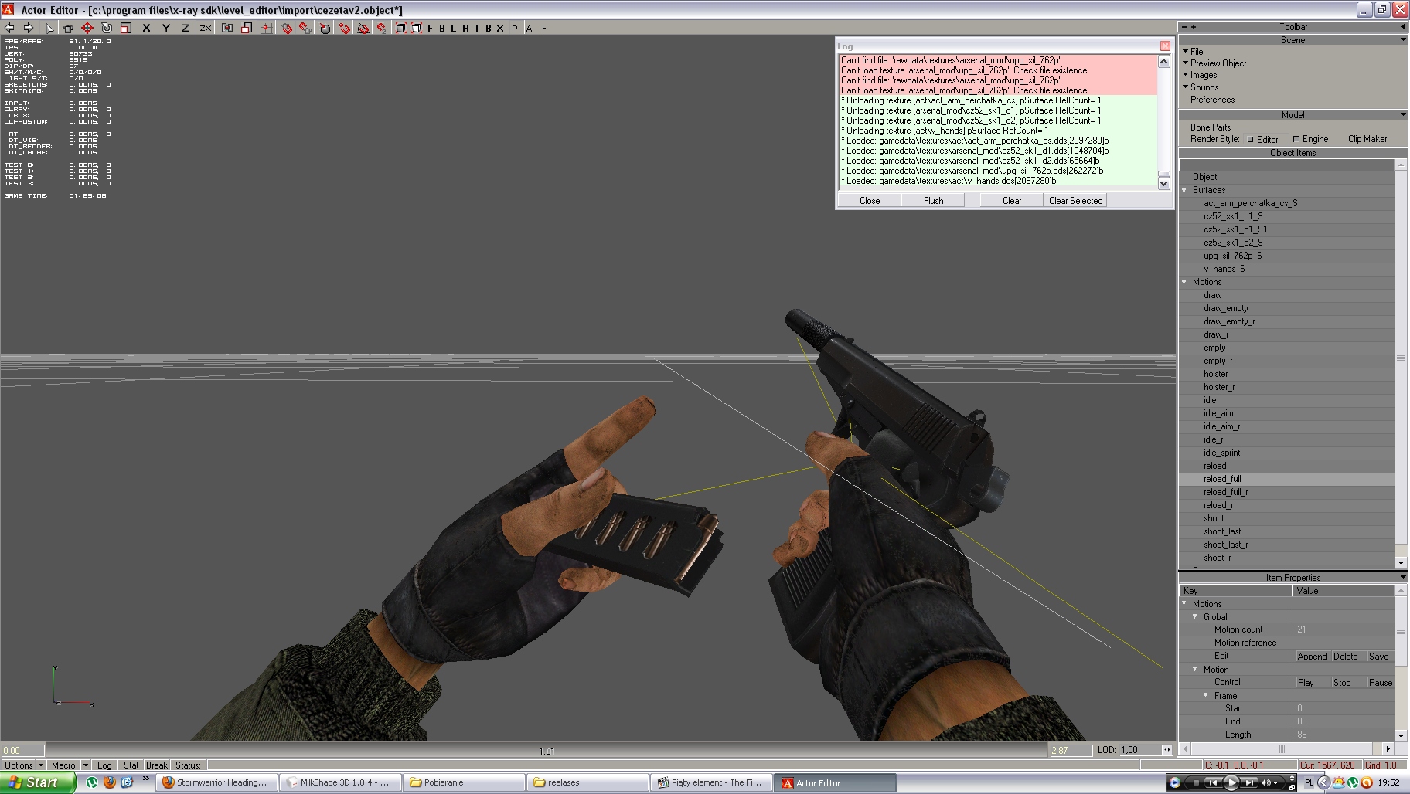Select the reload_full_r motion

coord(1225,492)
